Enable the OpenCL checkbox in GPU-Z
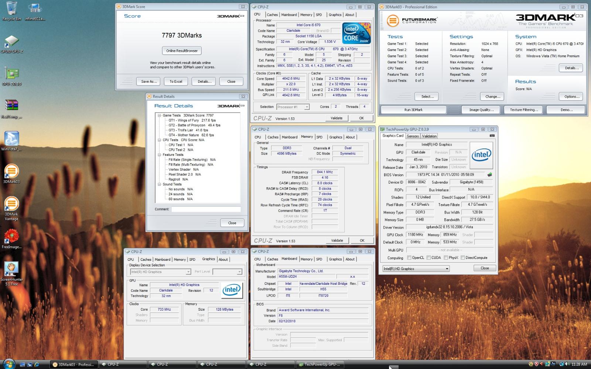The image size is (591, 369). [x=409, y=258]
